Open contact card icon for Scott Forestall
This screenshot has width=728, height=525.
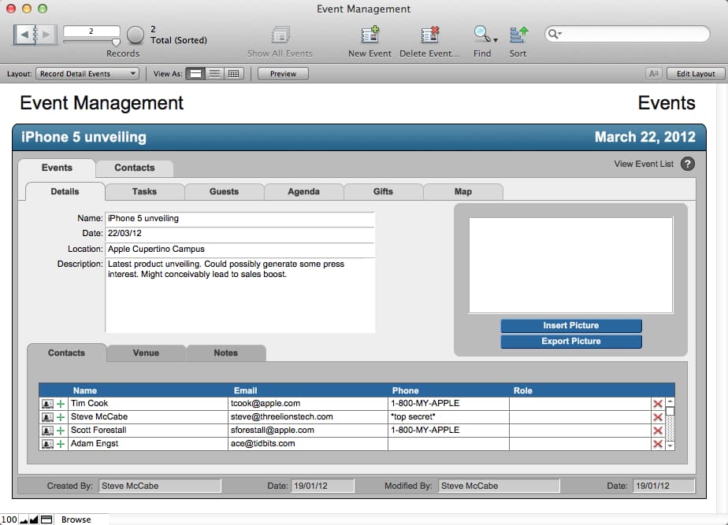[x=47, y=431]
